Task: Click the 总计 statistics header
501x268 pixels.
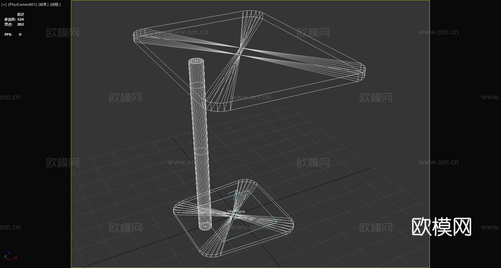Action: pyautogui.click(x=21, y=14)
